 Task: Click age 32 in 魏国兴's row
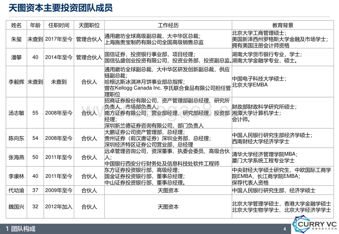(35, 207)
